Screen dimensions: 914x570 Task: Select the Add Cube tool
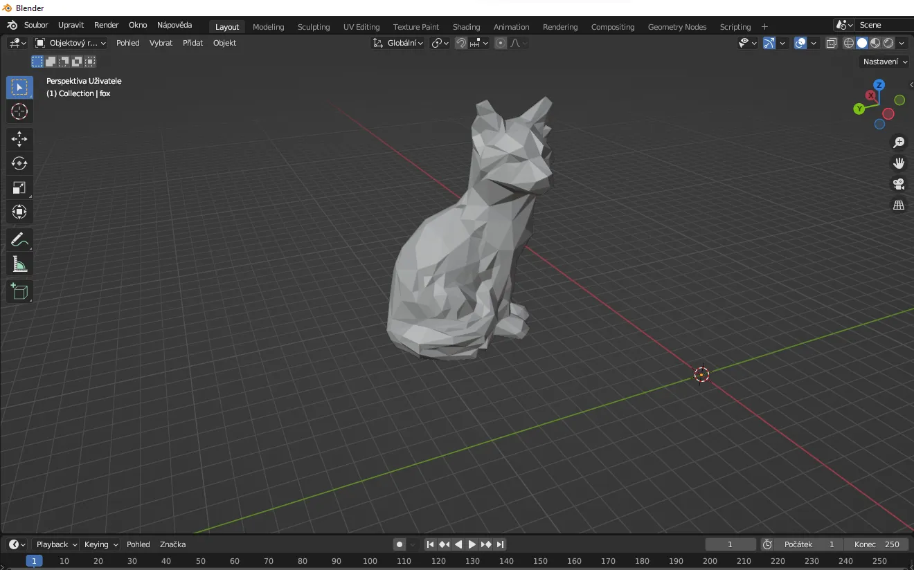pos(19,292)
